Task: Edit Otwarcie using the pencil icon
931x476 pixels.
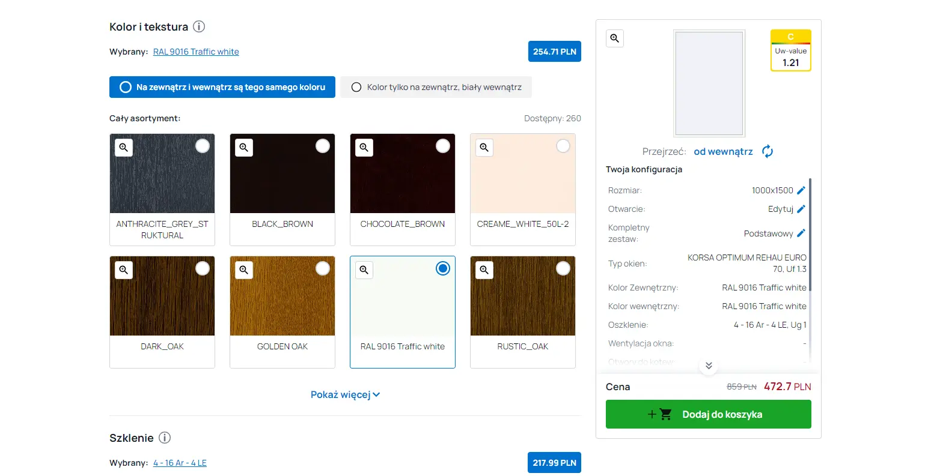Action: coord(801,209)
